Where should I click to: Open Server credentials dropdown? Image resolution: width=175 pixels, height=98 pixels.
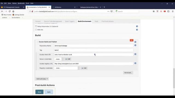pyautogui.click(x=59, y=59)
